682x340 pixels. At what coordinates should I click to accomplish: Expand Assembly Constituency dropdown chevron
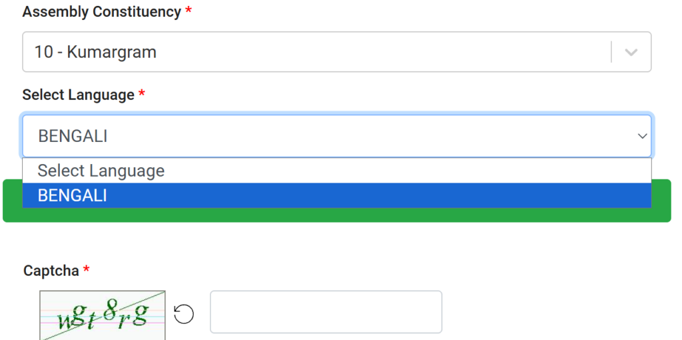(x=631, y=52)
